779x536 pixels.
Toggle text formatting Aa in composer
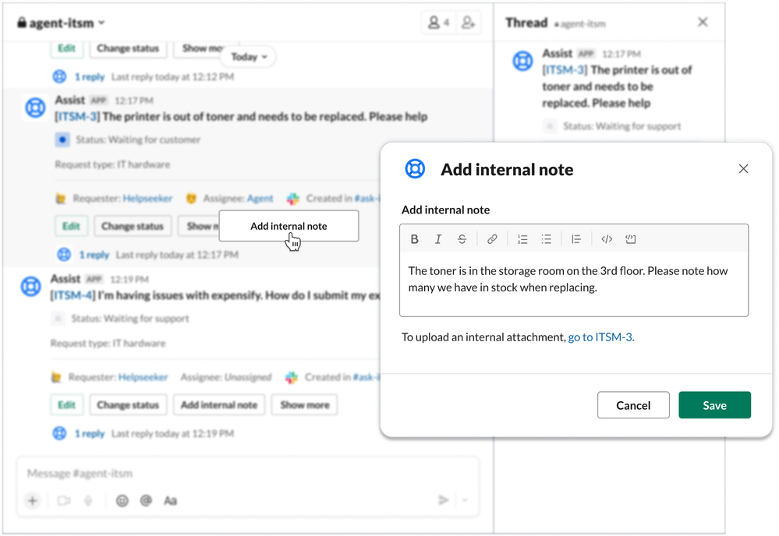tap(171, 500)
